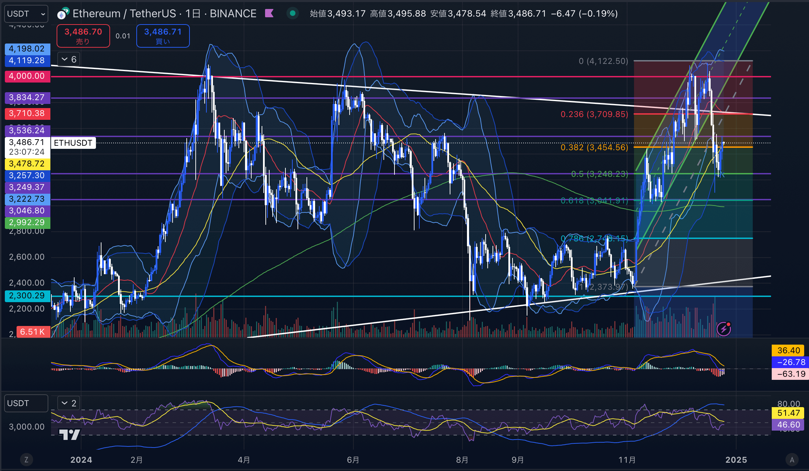Click the 3,834.27 purple price label

pos(27,97)
